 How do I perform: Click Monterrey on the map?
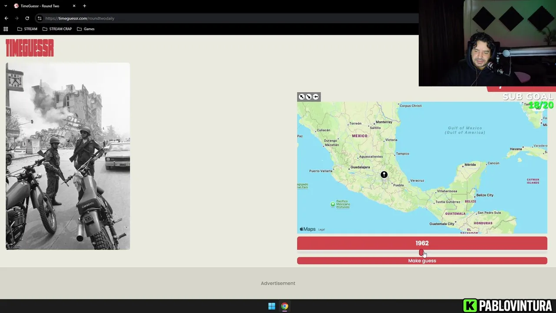(x=383, y=122)
